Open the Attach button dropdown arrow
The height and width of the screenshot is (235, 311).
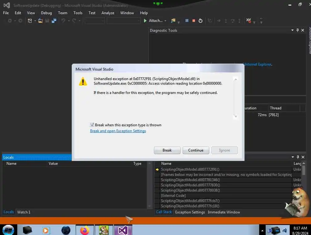point(165,21)
